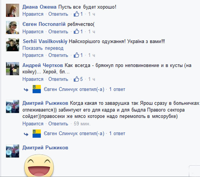Click thumbs-up icon with 5 likes

coord(76,79)
